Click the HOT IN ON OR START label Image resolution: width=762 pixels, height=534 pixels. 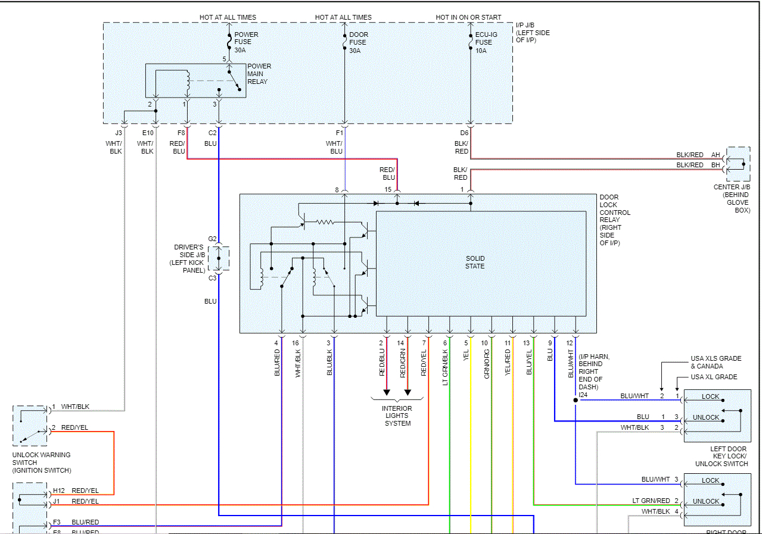[x=468, y=17]
